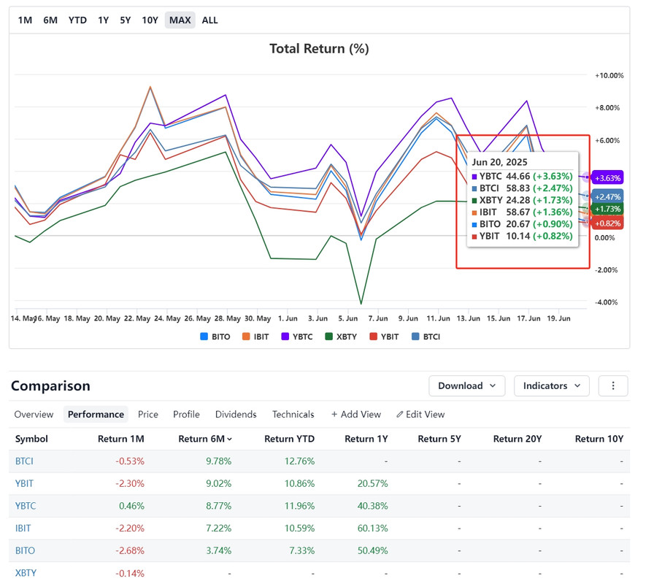Click YBTC Return 1Y value 40.38%
The height and width of the screenshot is (584, 654).
pos(372,506)
